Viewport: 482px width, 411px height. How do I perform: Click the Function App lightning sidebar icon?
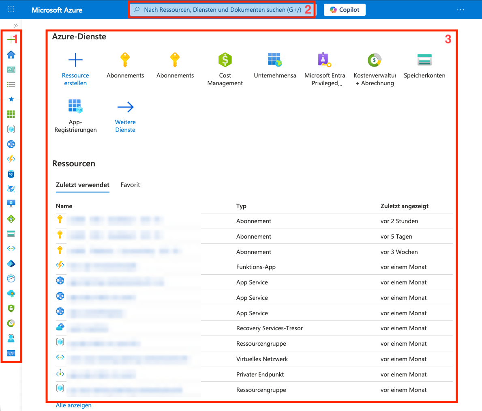coord(11,159)
